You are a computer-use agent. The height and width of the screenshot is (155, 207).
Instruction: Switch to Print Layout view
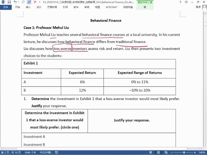click(x=158, y=152)
